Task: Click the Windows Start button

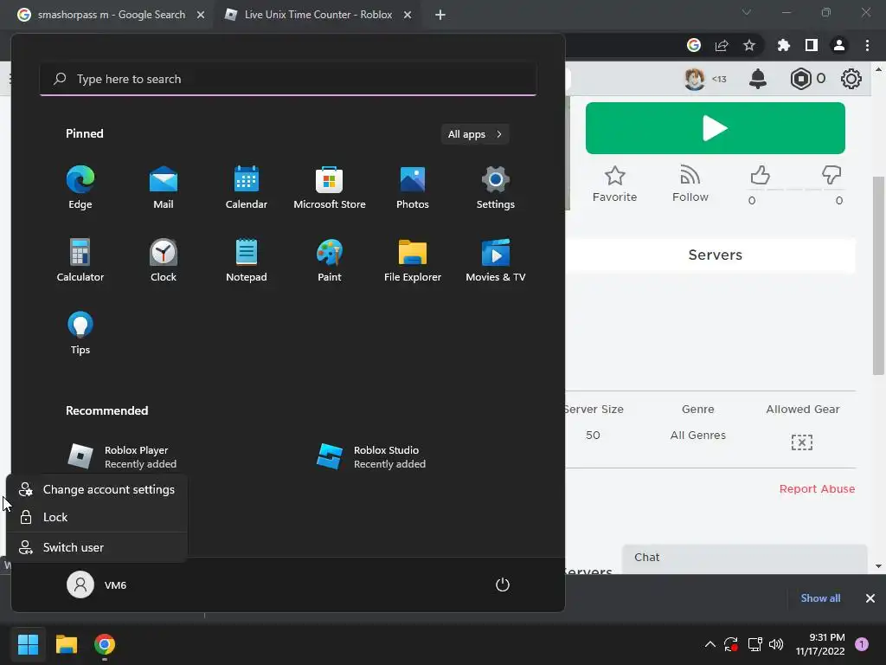Action: tap(28, 644)
